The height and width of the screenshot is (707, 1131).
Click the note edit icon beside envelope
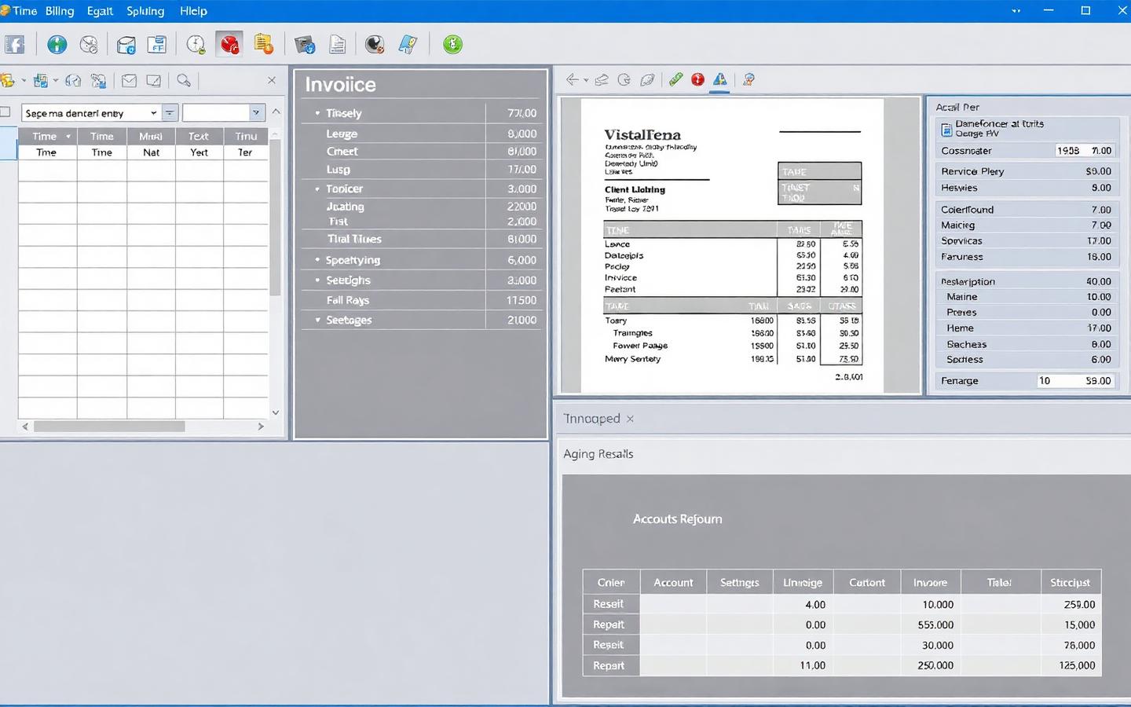[x=154, y=80]
